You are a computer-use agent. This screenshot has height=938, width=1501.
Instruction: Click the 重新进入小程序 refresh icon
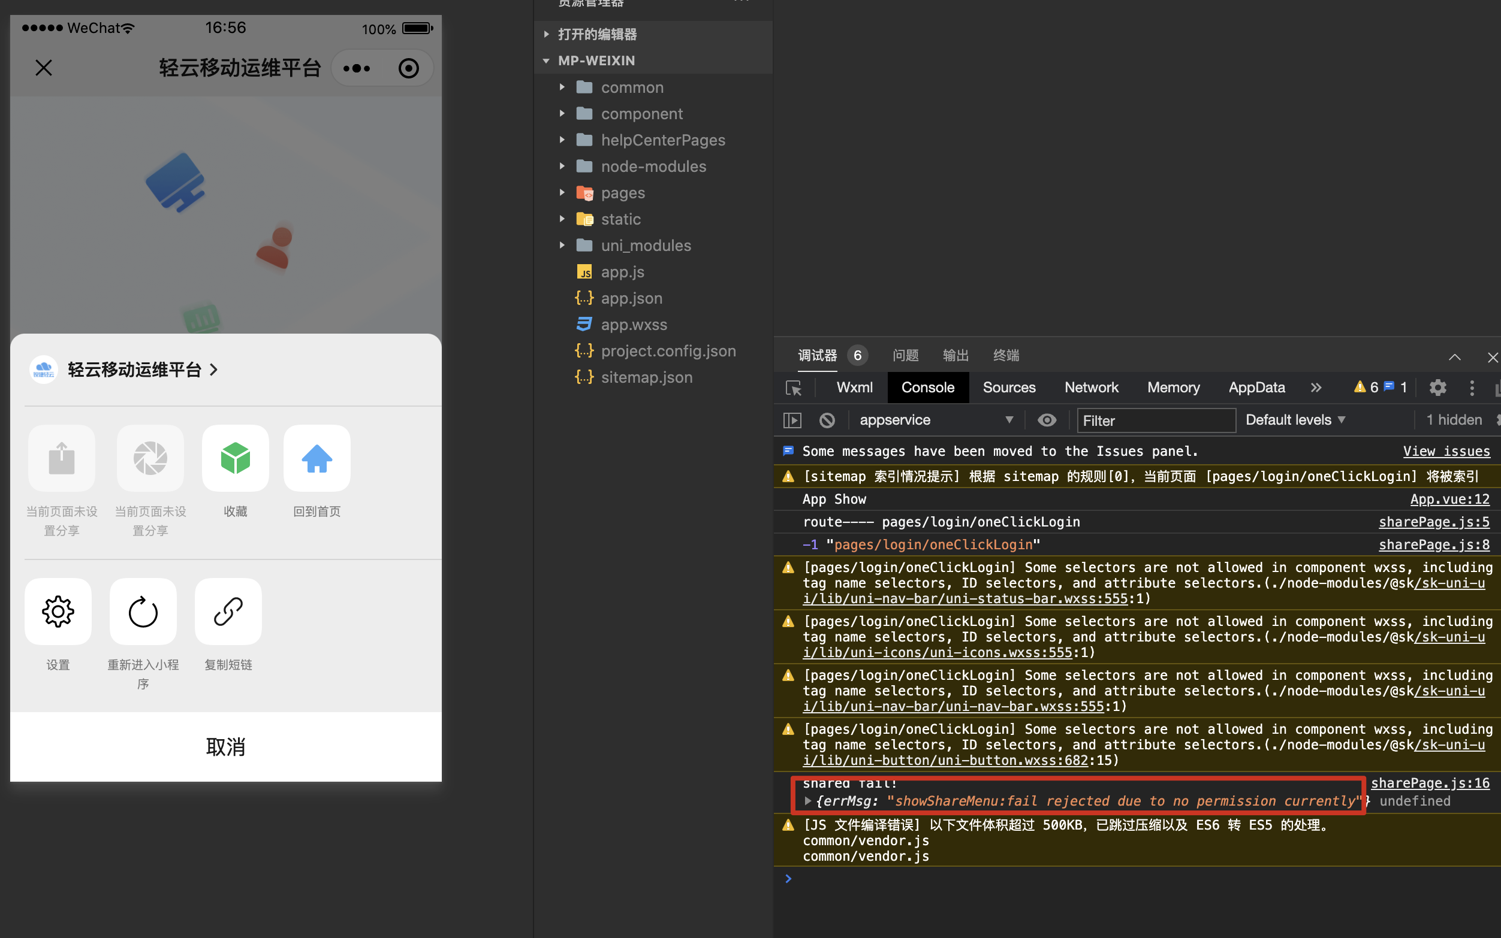click(143, 612)
